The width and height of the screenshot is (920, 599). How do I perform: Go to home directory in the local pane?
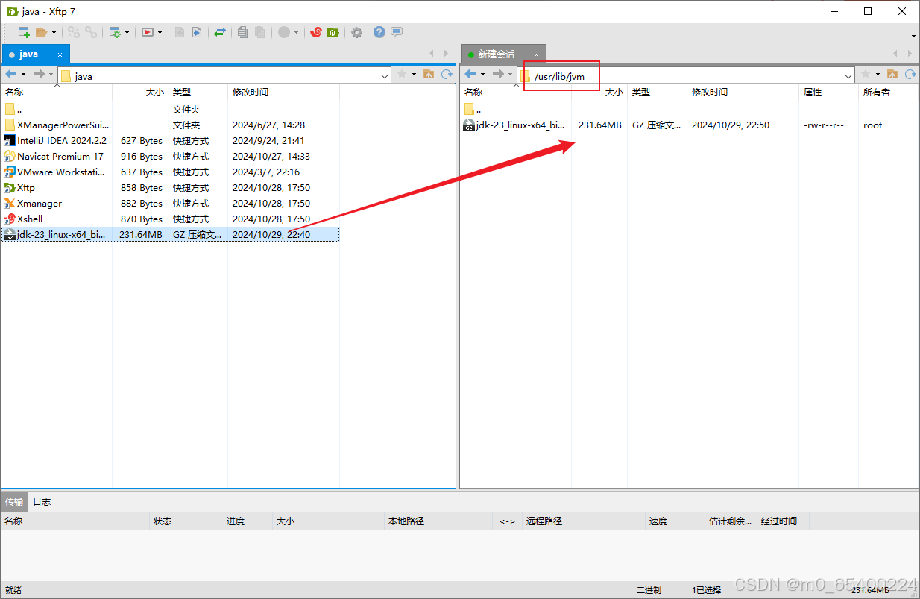tap(429, 75)
